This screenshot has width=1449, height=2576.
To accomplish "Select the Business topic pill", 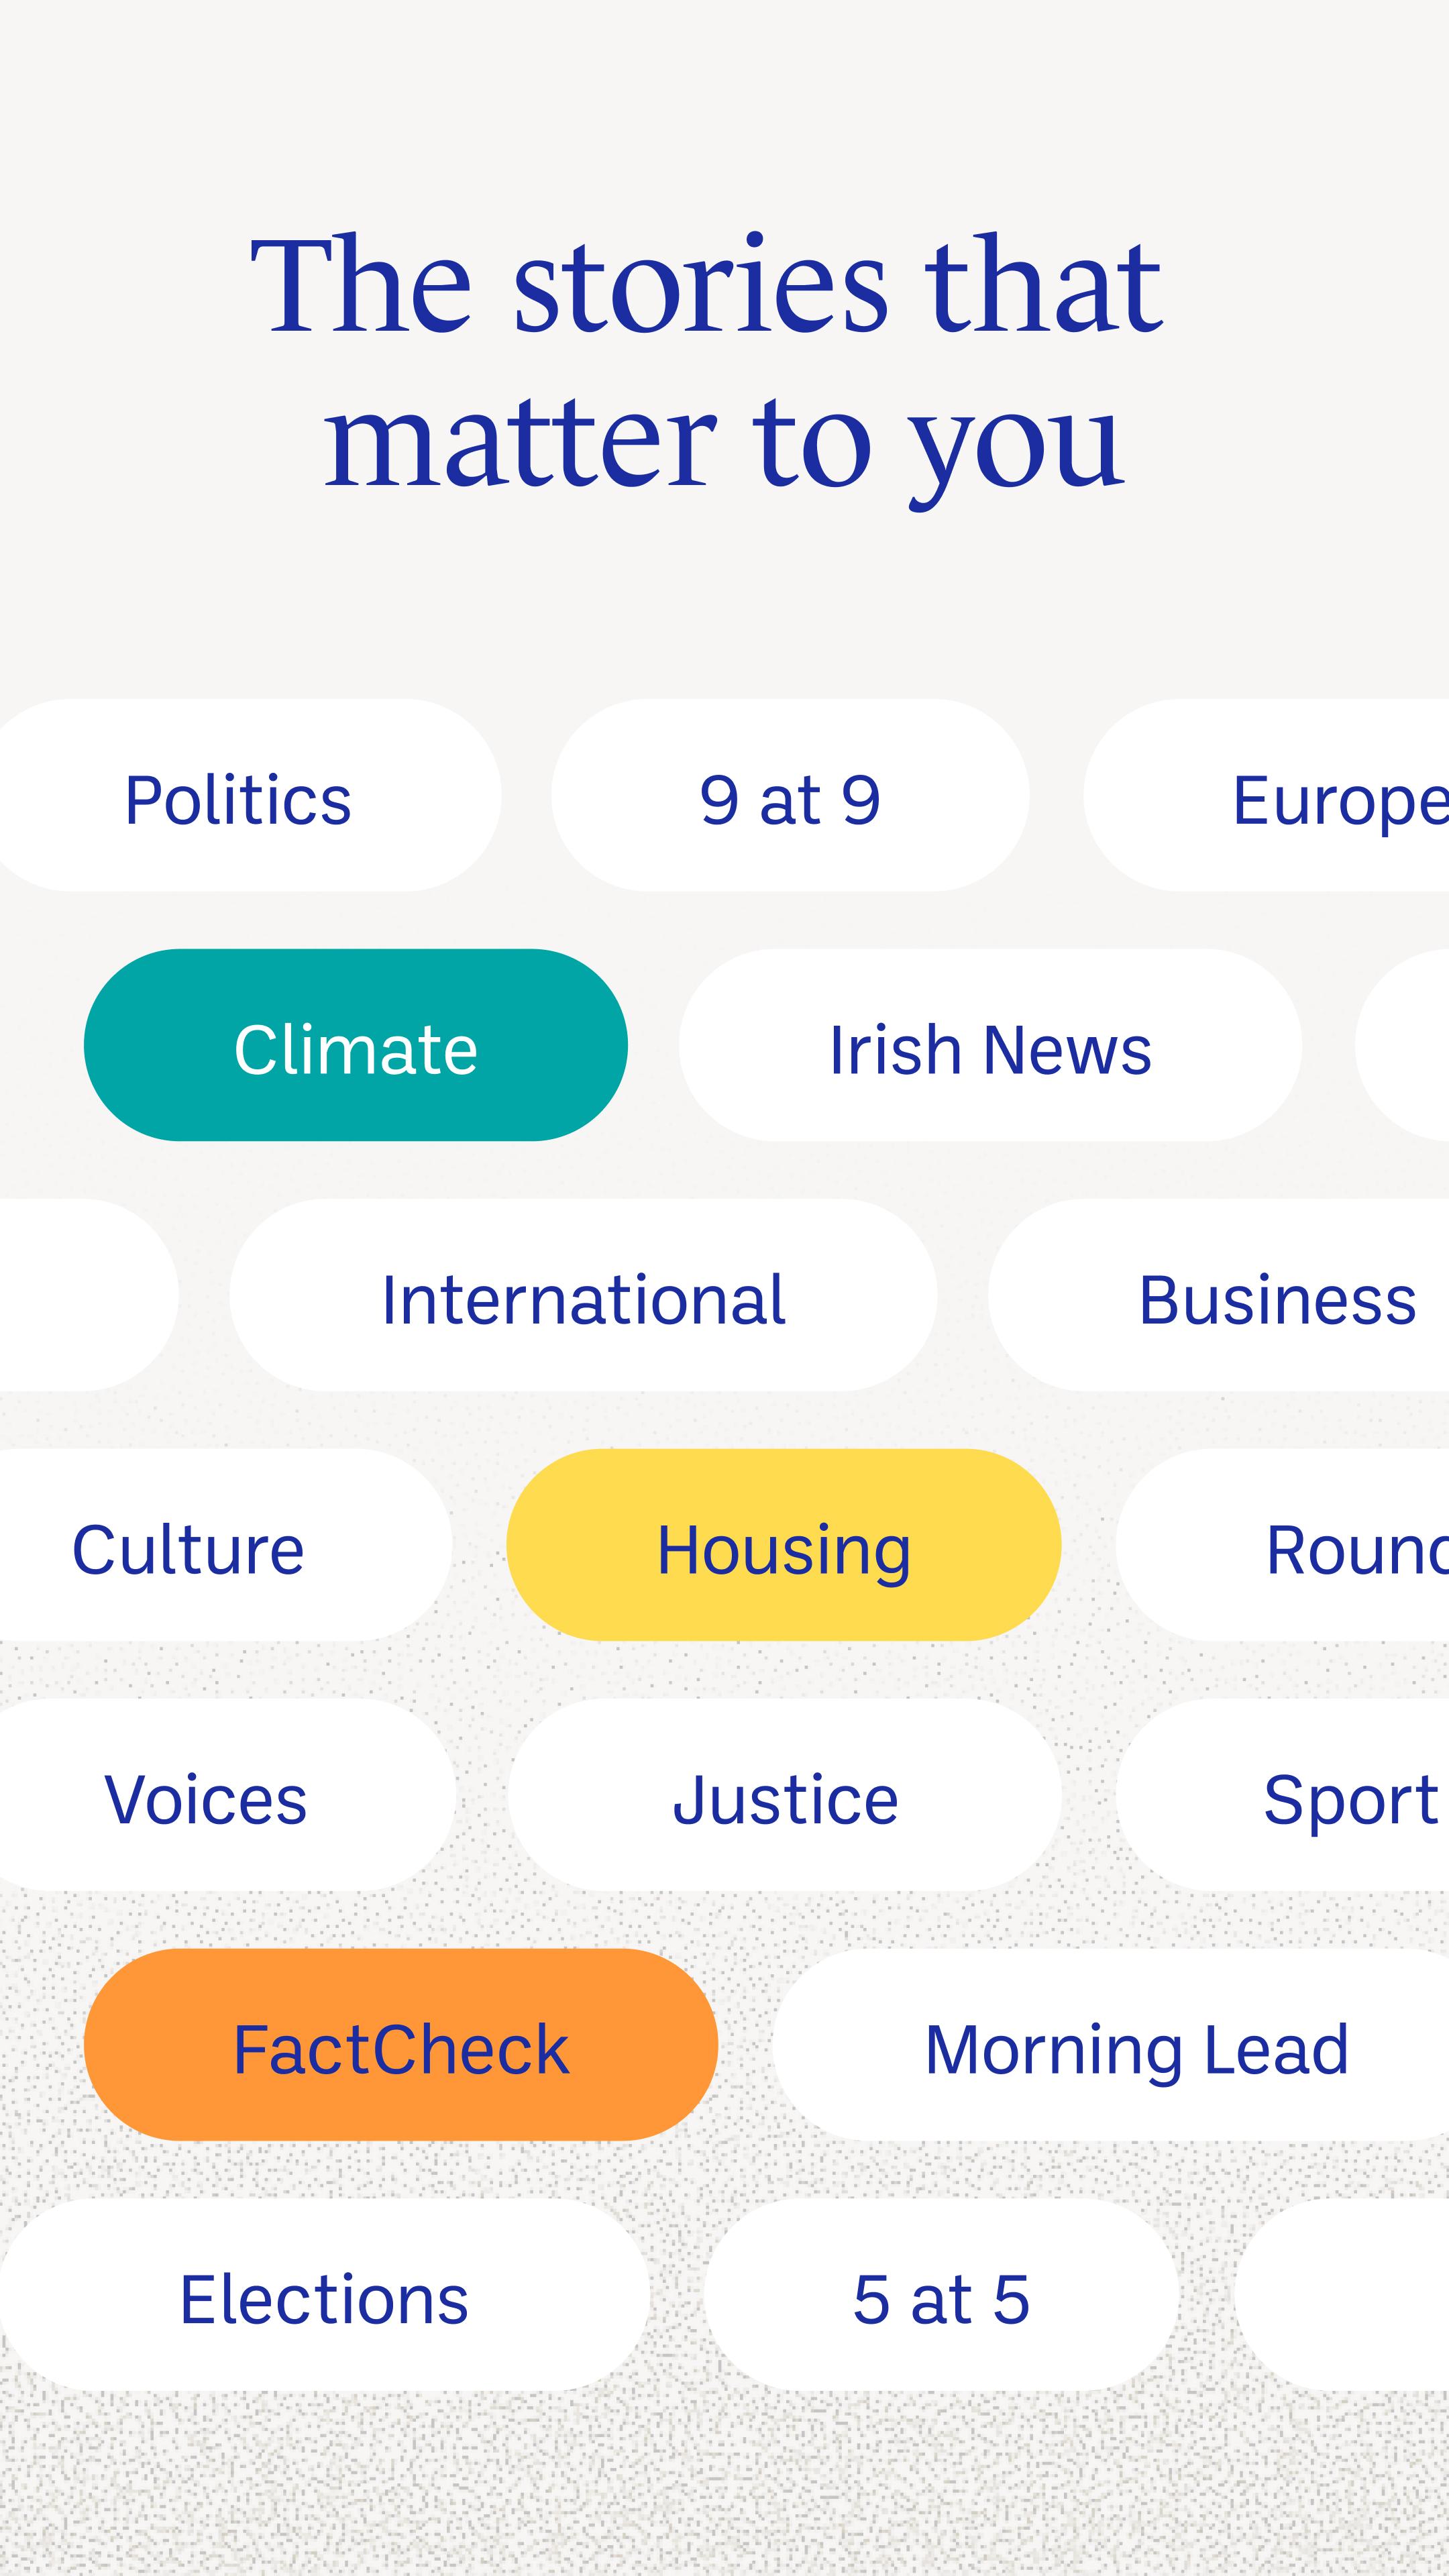I will point(1219,1295).
